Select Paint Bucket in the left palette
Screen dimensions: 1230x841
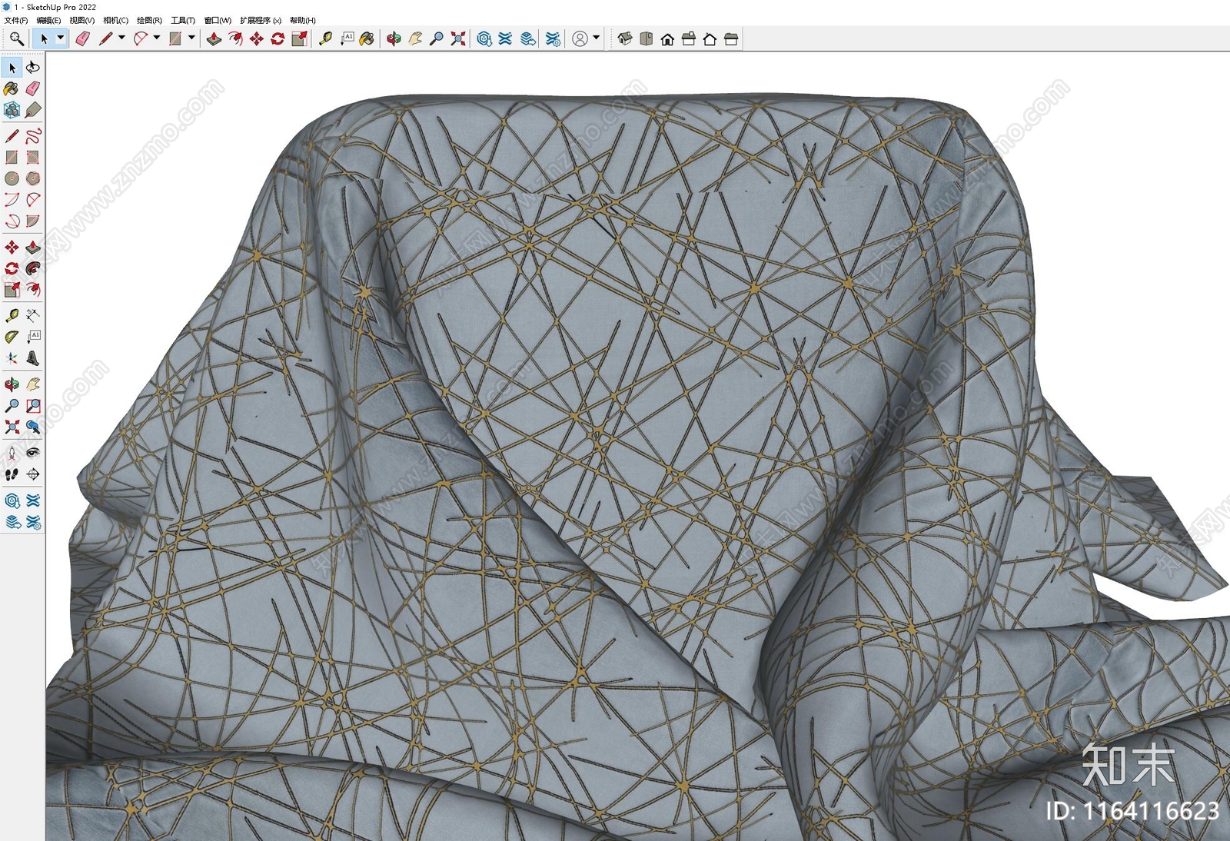pos(12,89)
